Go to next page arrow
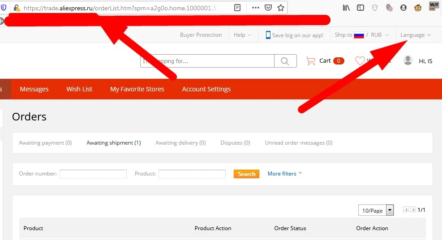This screenshot has height=240, width=442. click(413, 209)
